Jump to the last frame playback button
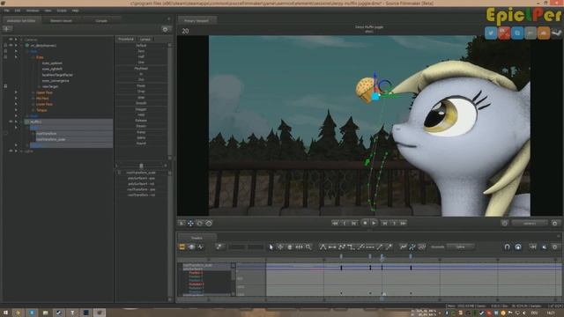564x317 pixels. coord(404,223)
